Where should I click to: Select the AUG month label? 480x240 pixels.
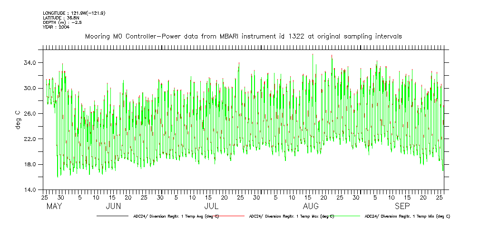point(311,206)
